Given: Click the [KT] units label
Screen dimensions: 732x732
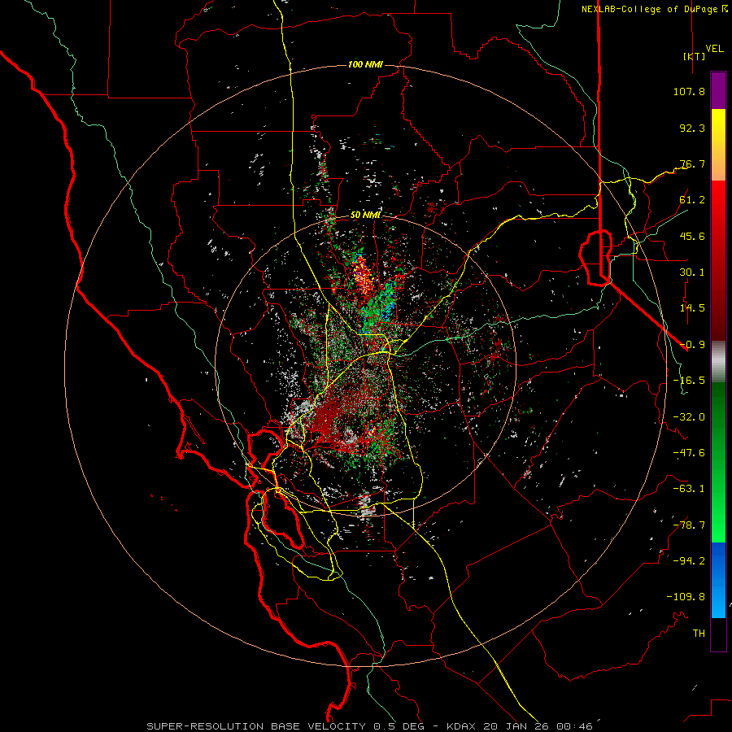Looking at the screenshot, I should point(695,56).
